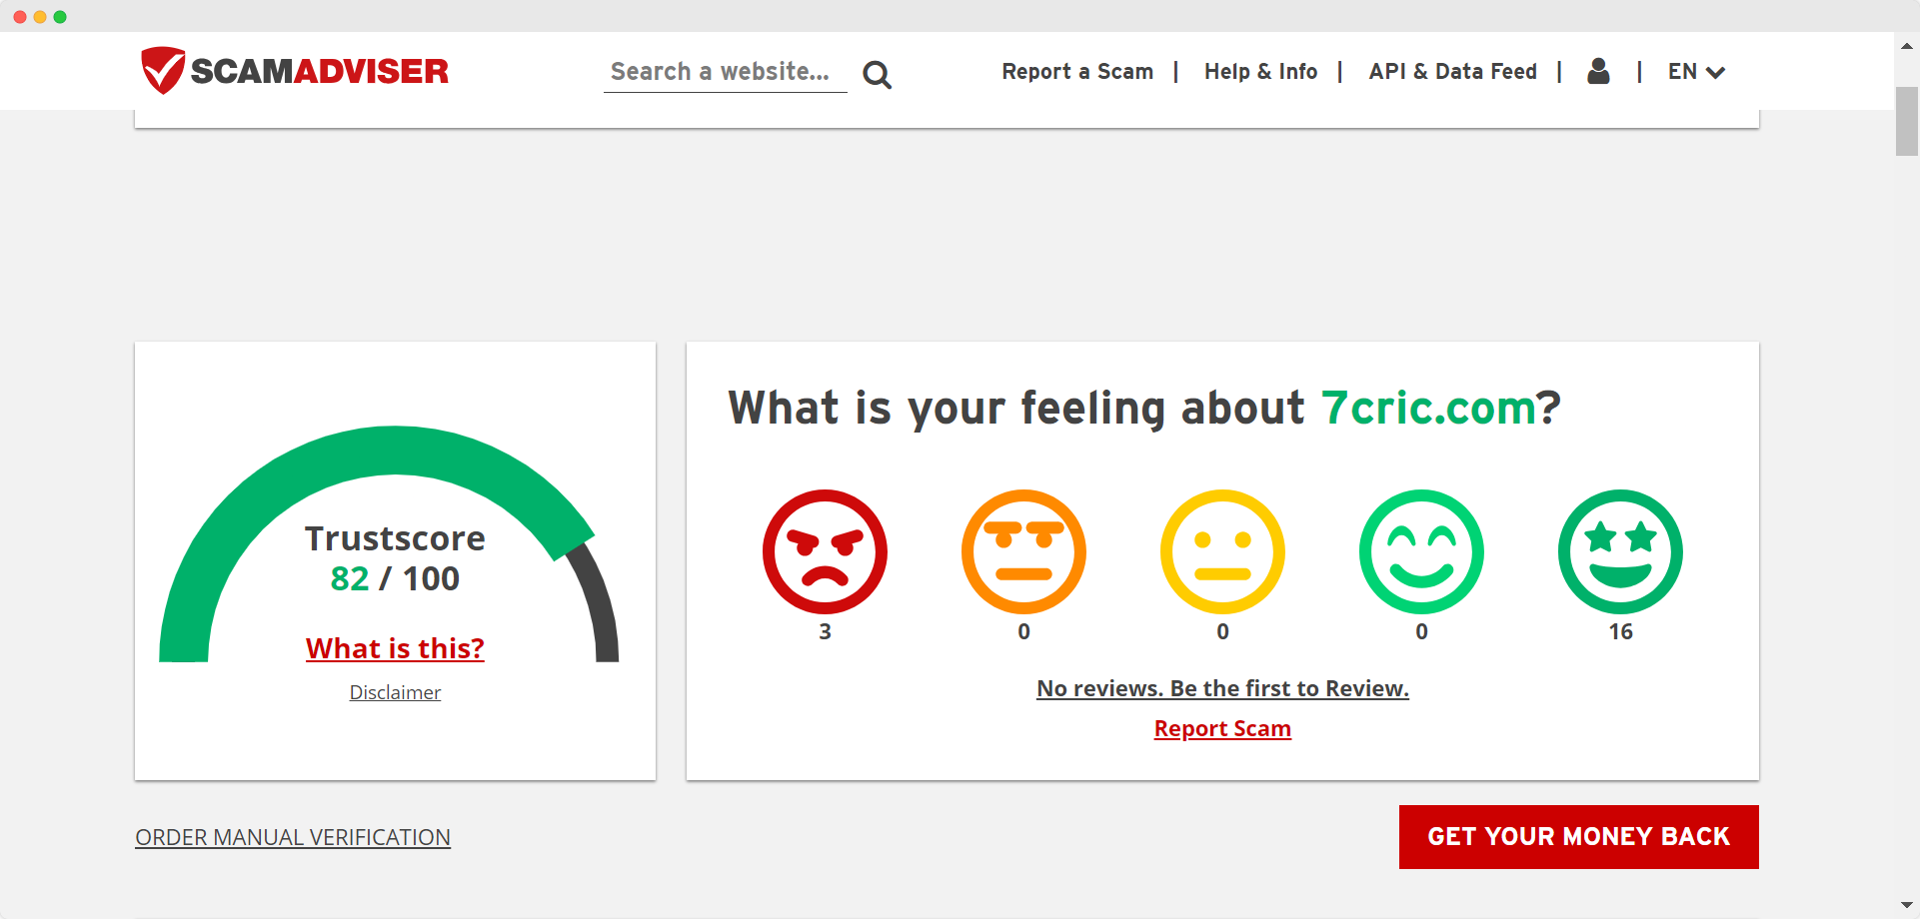The image size is (1920, 919).
Task: Select the star-eyed happy face rating
Action: tap(1620, 551)
